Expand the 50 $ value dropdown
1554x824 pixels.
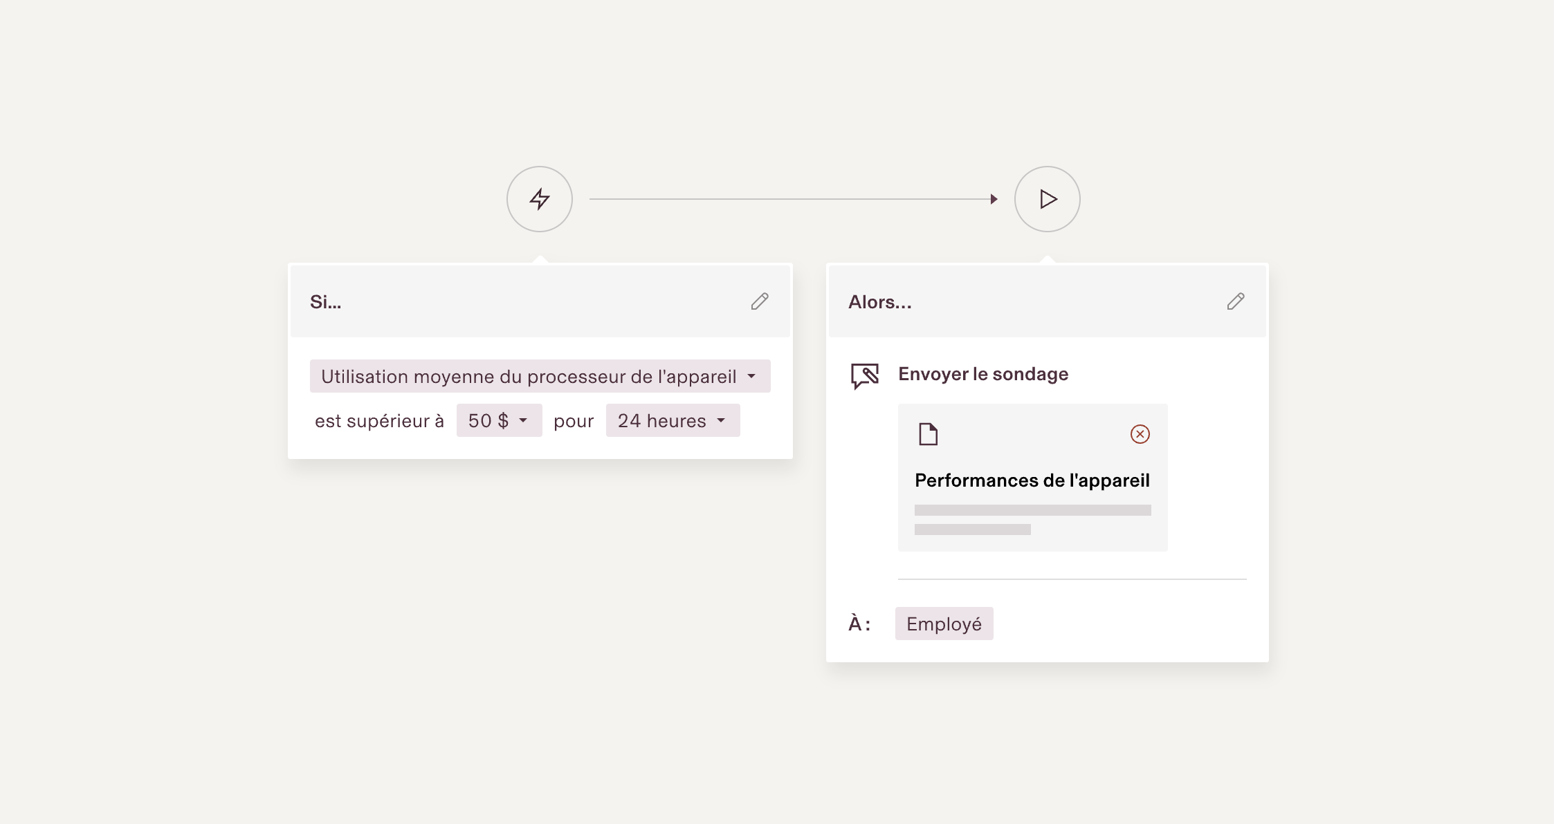pyautogui.click(x=524, y=420)
